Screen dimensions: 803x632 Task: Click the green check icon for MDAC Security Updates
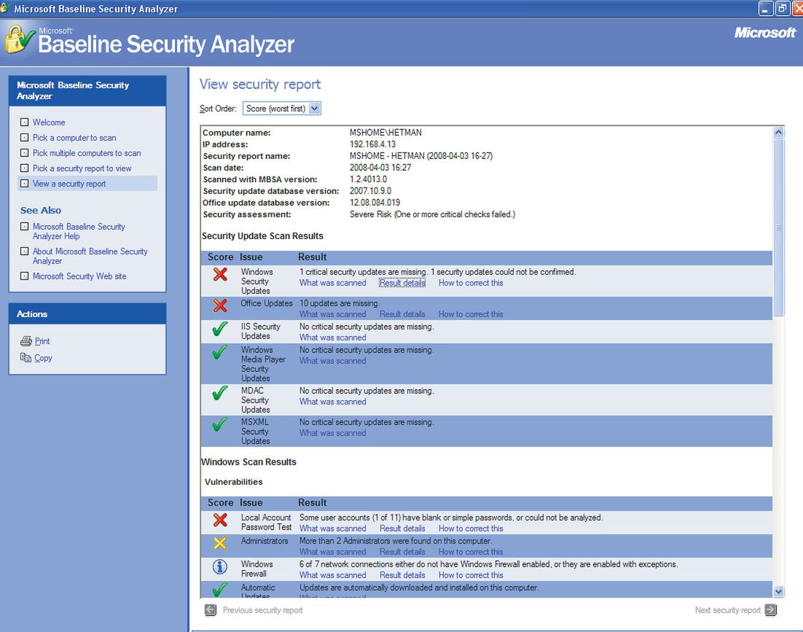[x=220, y=393]
